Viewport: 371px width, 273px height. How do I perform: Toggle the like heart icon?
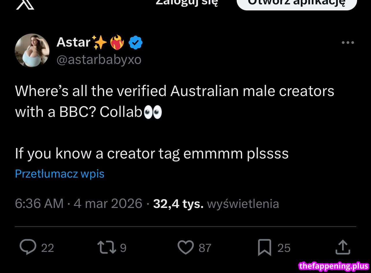pyautogui.click(x=185, y=248)
